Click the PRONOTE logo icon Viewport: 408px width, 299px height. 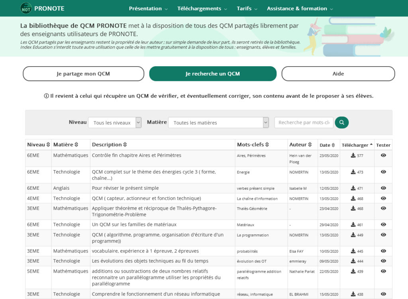[x=26, y=8]
